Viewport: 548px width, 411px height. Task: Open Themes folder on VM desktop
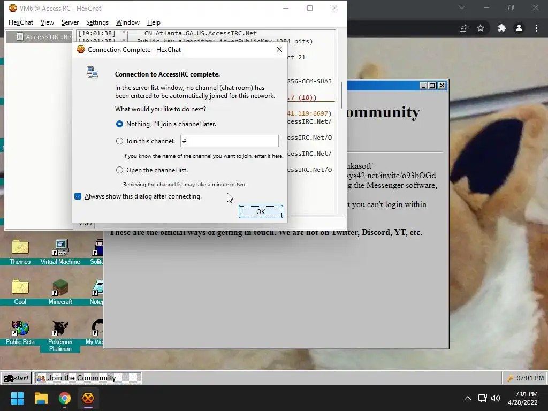tap(20, 253)
